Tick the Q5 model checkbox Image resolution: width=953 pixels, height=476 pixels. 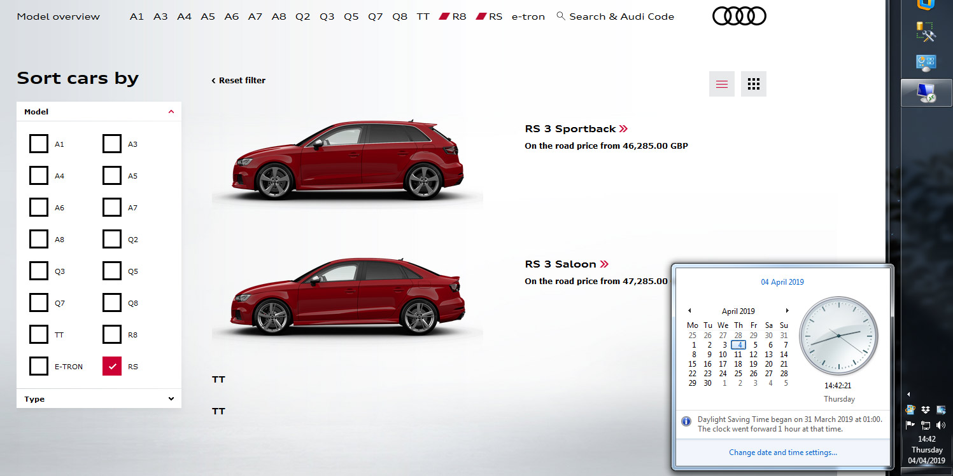[112, 271]
